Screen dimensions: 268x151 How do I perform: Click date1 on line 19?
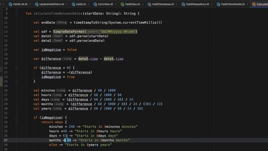pos(108,59)
